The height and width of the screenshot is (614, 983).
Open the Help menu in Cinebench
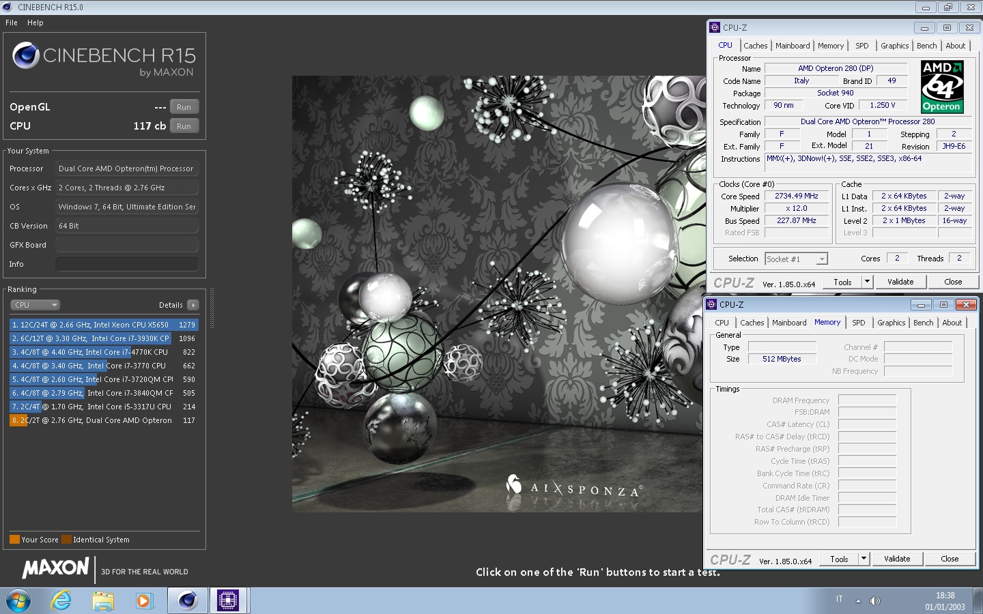35,23
